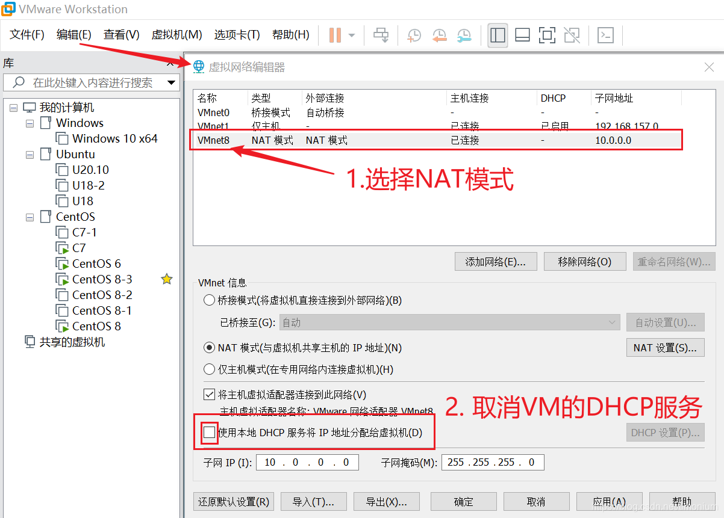Open the 选项卡(T) menu
This screenshot has height=518, width=724.
[x=237, y=35]
